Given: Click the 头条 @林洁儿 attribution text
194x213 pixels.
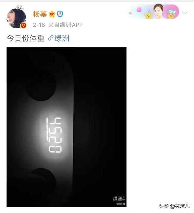Looking at the screenshot, I should [x=174, y=206].
